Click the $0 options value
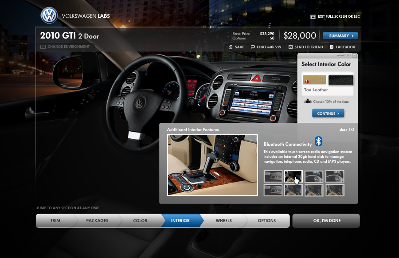The width and height of the screenshot is (399, 258). pos(272,38)
